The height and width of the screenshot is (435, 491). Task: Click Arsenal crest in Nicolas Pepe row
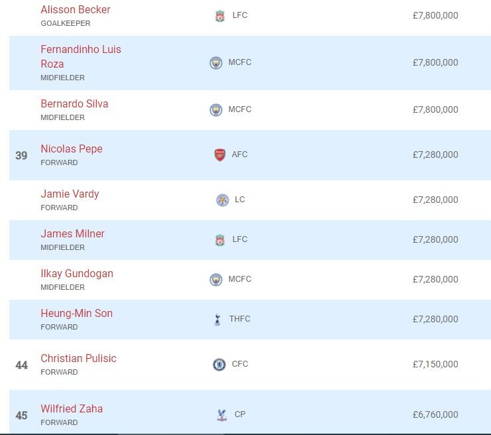pos(220,155)
